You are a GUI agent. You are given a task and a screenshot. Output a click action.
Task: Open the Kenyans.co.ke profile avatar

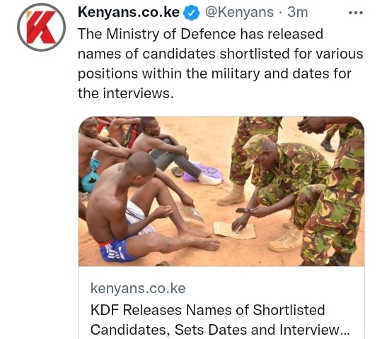[42, 28]
